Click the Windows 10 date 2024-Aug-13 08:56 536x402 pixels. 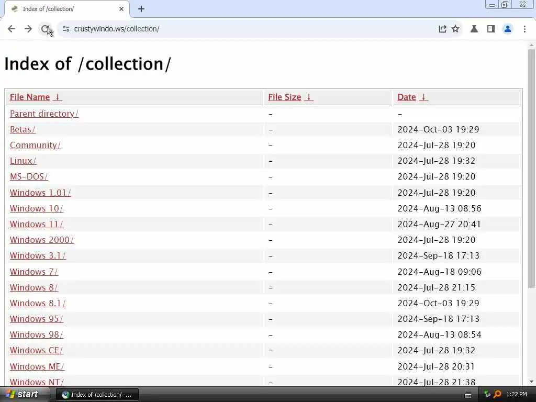pyautogui.click(x=439, y=208)
